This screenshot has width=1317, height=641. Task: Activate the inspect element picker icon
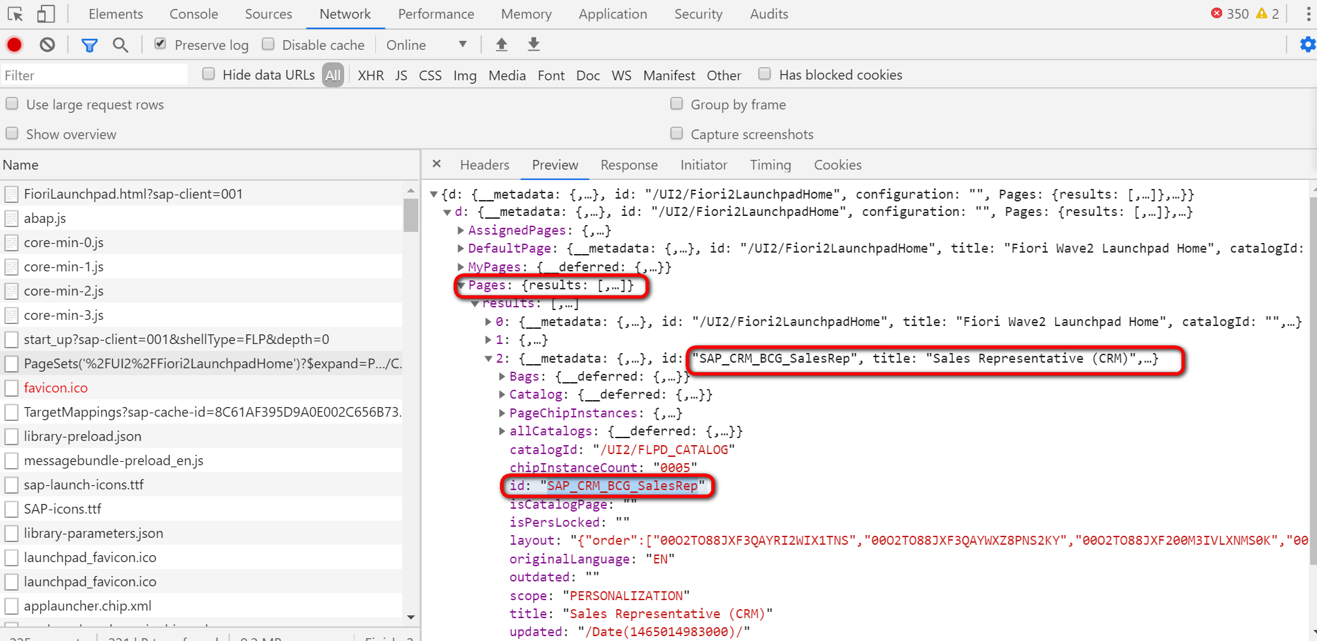point(15,14)
